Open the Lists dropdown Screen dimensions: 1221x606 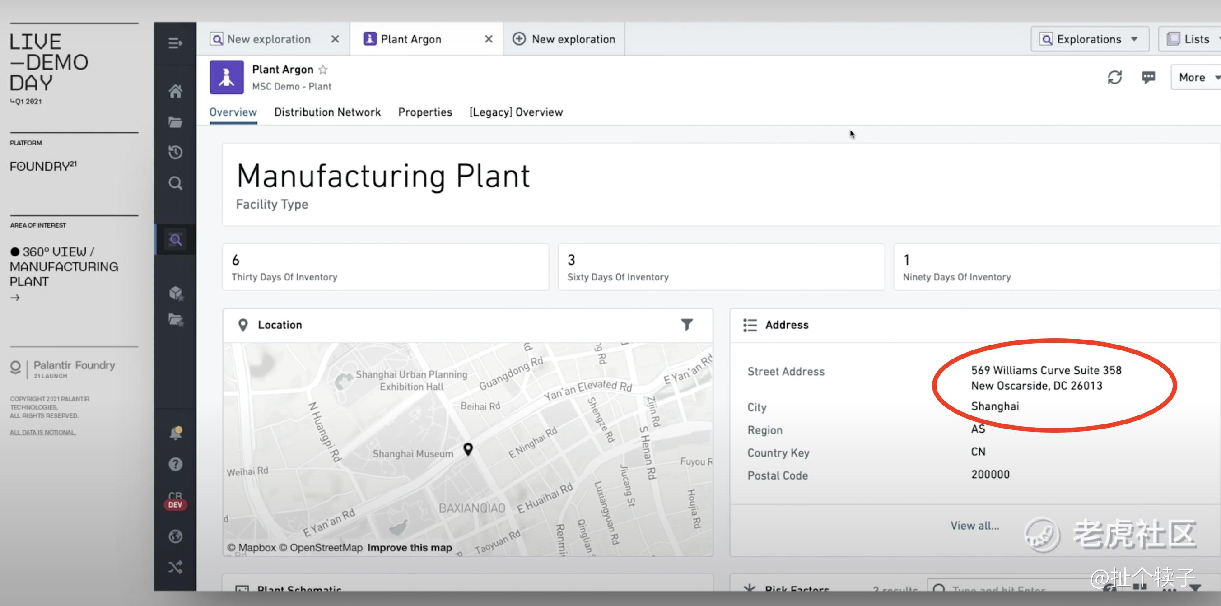click(x=1191, y=39)
